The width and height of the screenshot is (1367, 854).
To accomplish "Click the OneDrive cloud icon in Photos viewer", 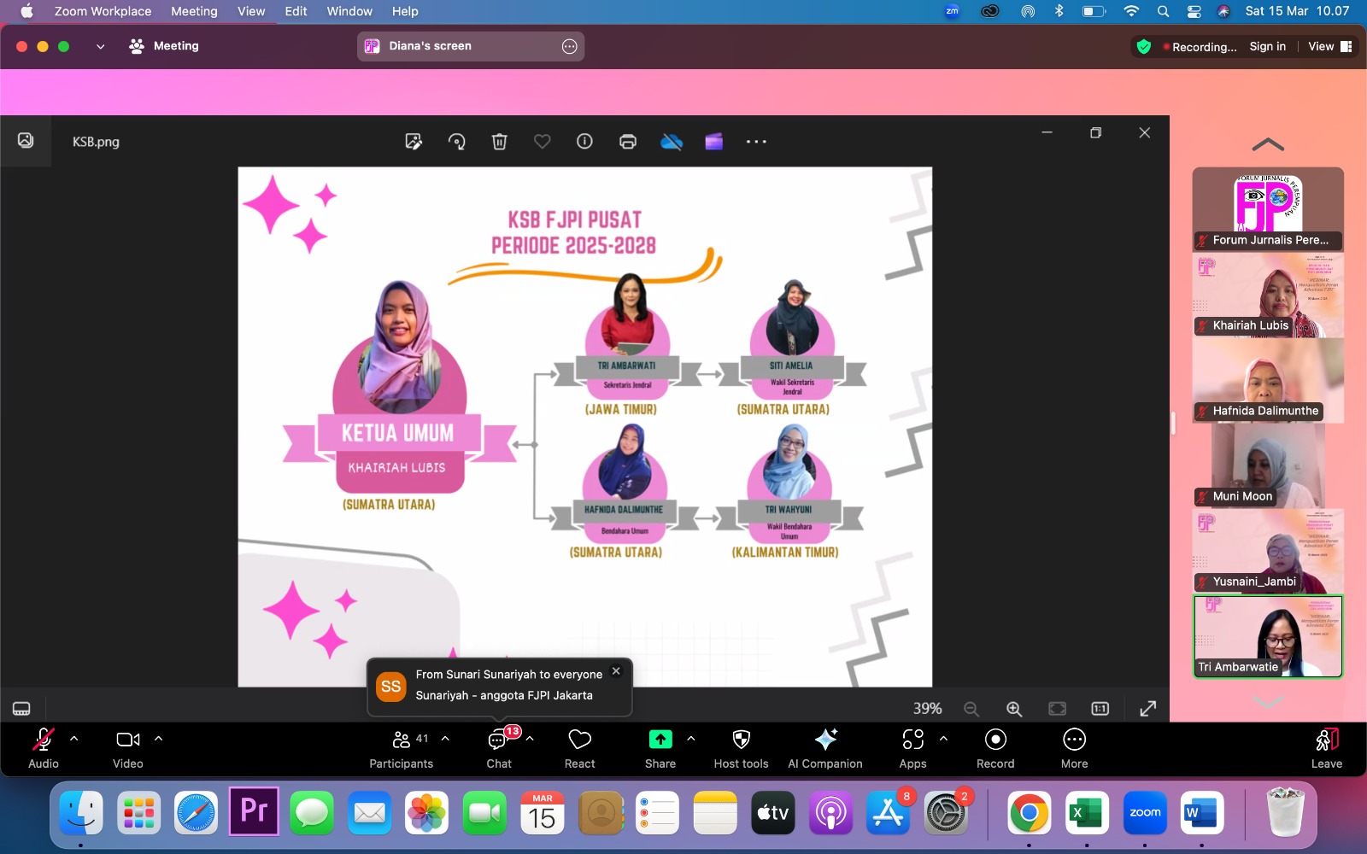I will 672,142.
